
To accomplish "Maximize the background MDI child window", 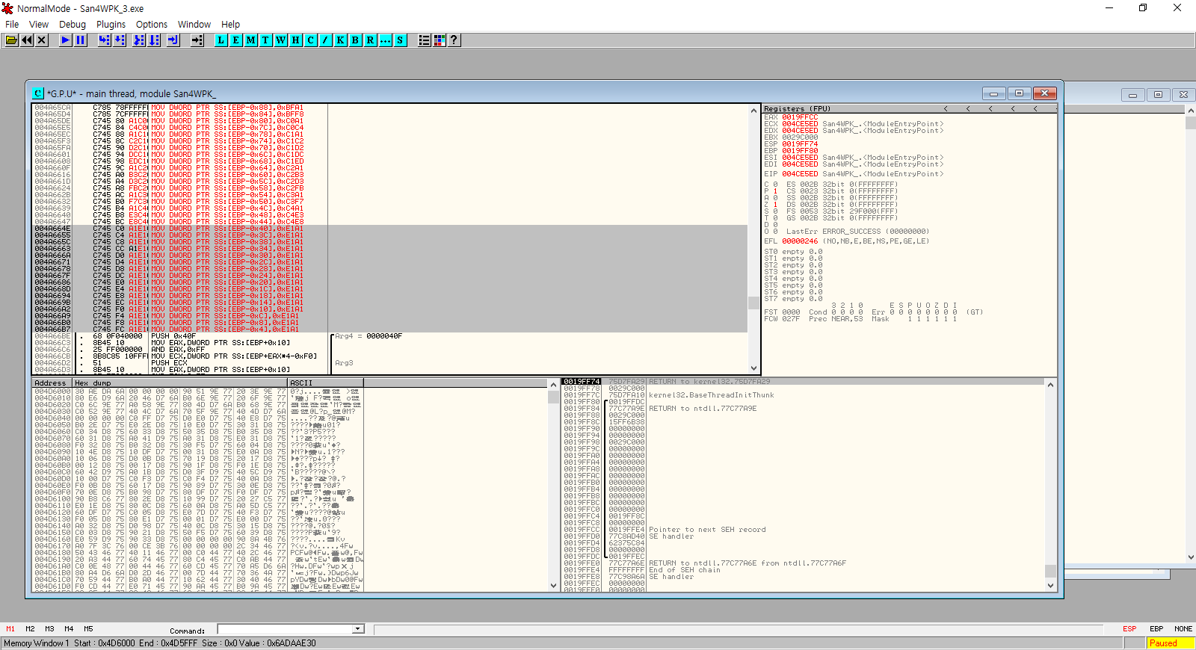I will pos(1158,95).
